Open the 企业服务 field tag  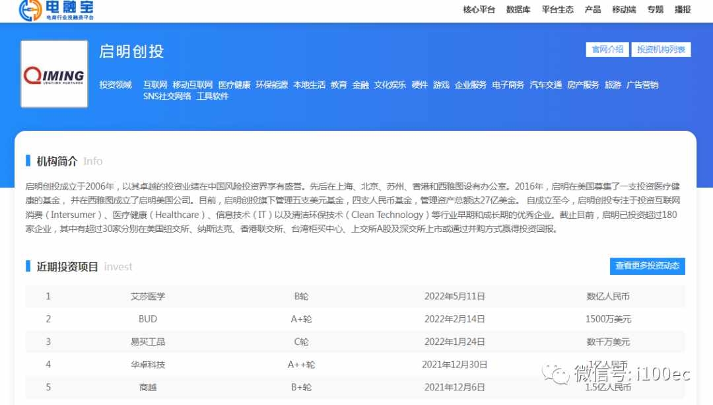[x=471, y=85]
